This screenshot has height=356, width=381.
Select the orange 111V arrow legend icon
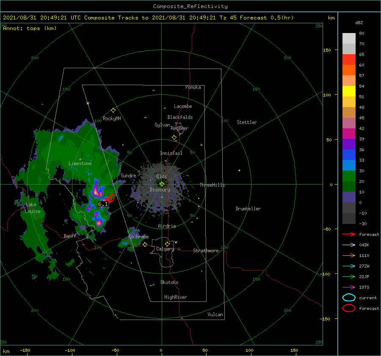(349, 255)
